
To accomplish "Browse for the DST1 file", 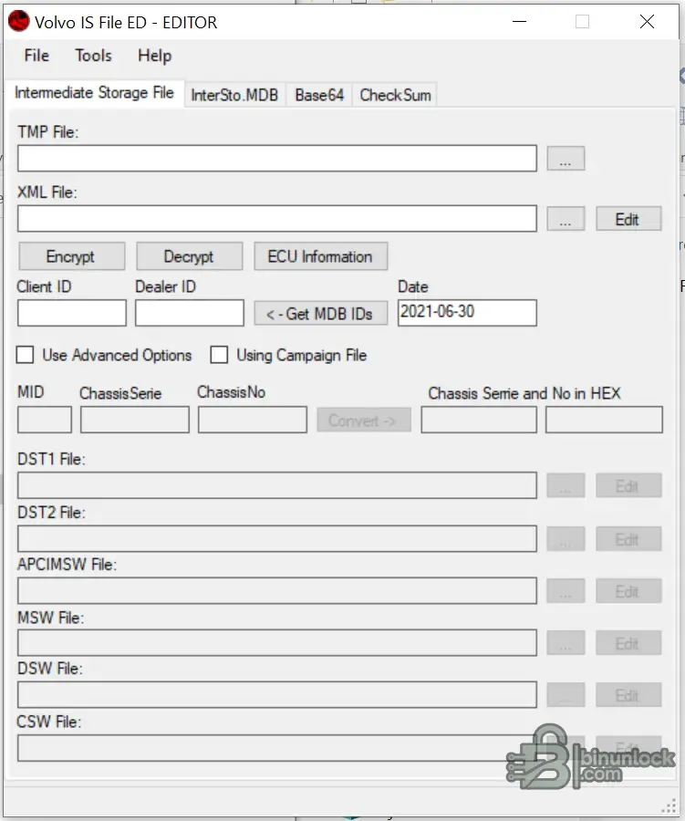I will click(566, 485).
